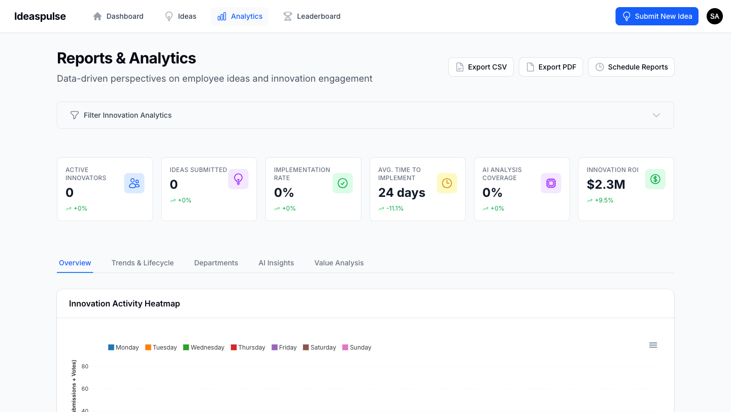
Task: Click the Implementation Rate checkmark icon
Action: click(343, 183)
